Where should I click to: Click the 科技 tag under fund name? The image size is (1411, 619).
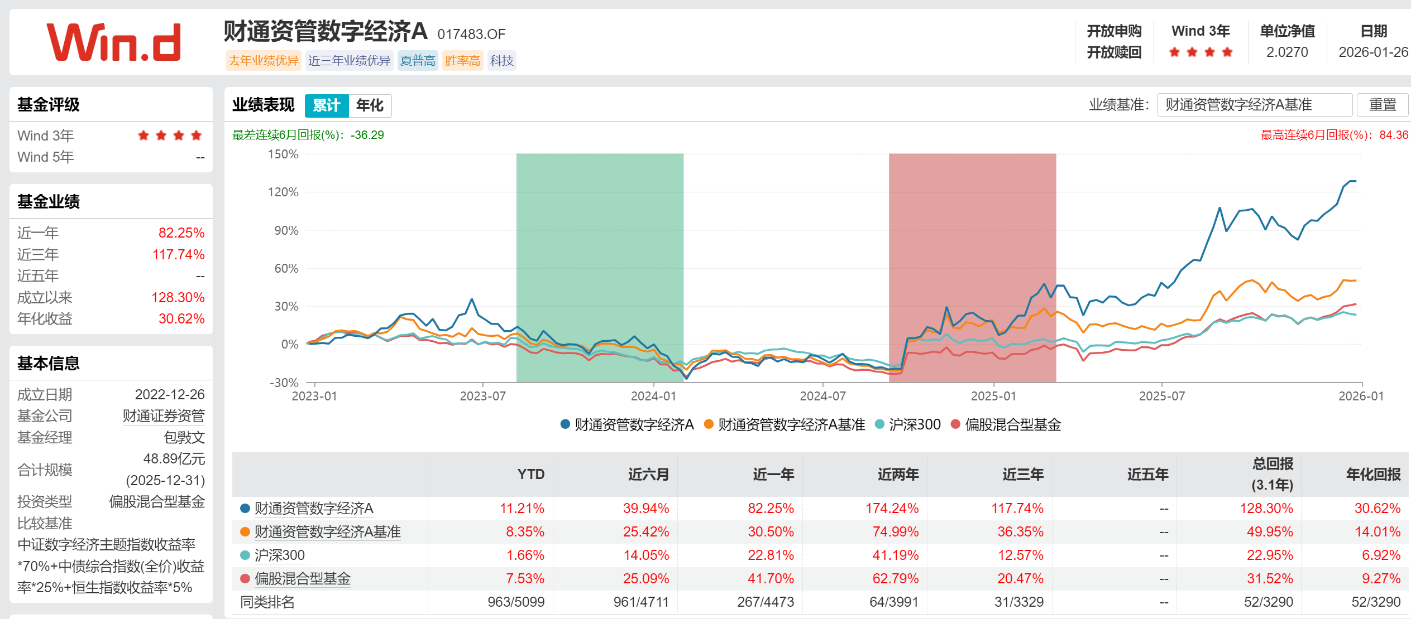pos(501,60)
